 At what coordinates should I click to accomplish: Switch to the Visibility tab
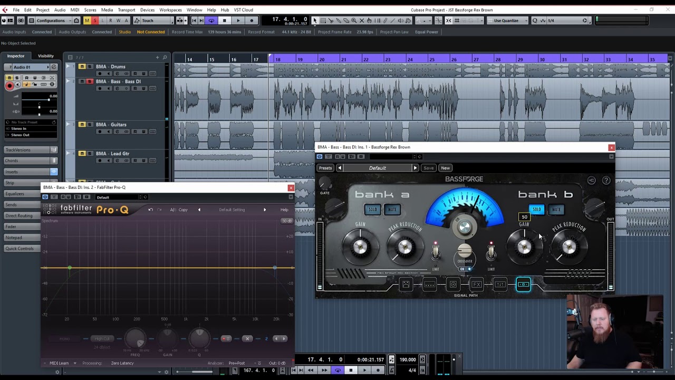(x=45, y=56)
